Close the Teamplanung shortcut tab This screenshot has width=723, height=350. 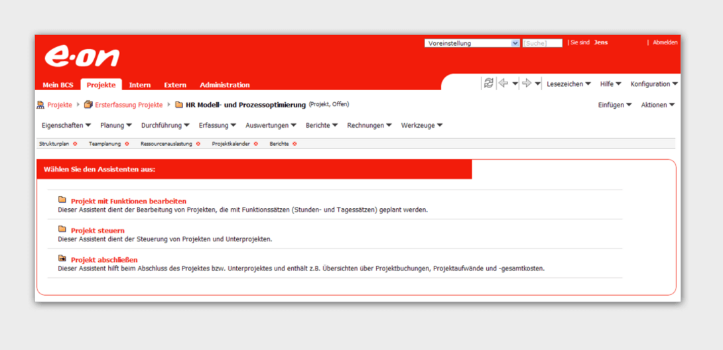point(127,144)
